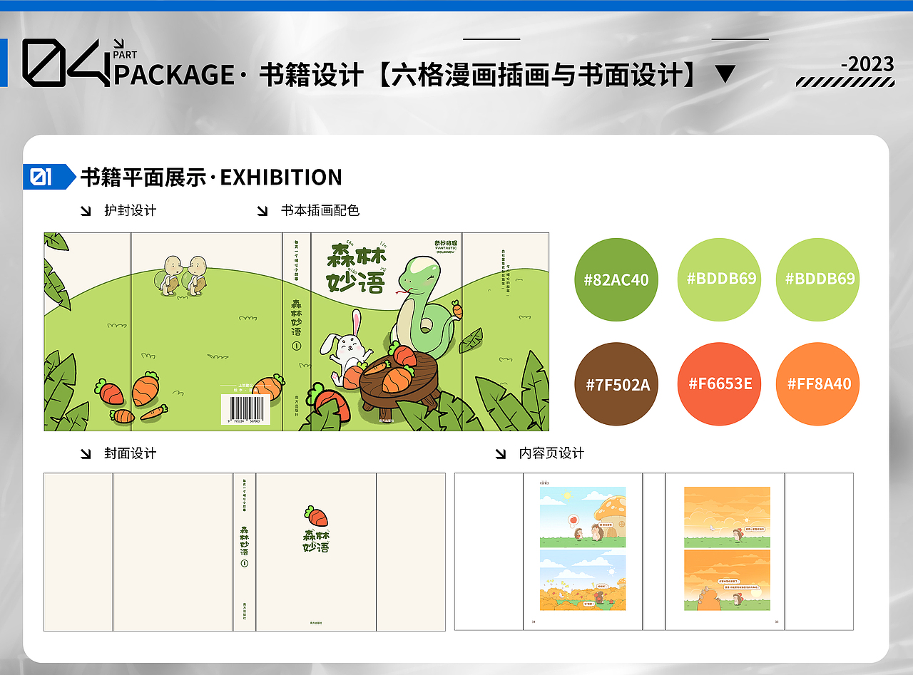This screenshot has width=913, height=675.
Task: Click the small arrow icon above PART
Action: point(119,43)
